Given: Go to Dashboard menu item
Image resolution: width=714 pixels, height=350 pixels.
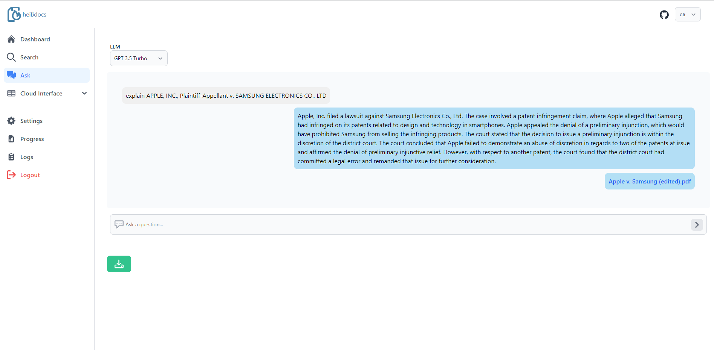Looking at the screenshot, I should click(x=47, y=39).
